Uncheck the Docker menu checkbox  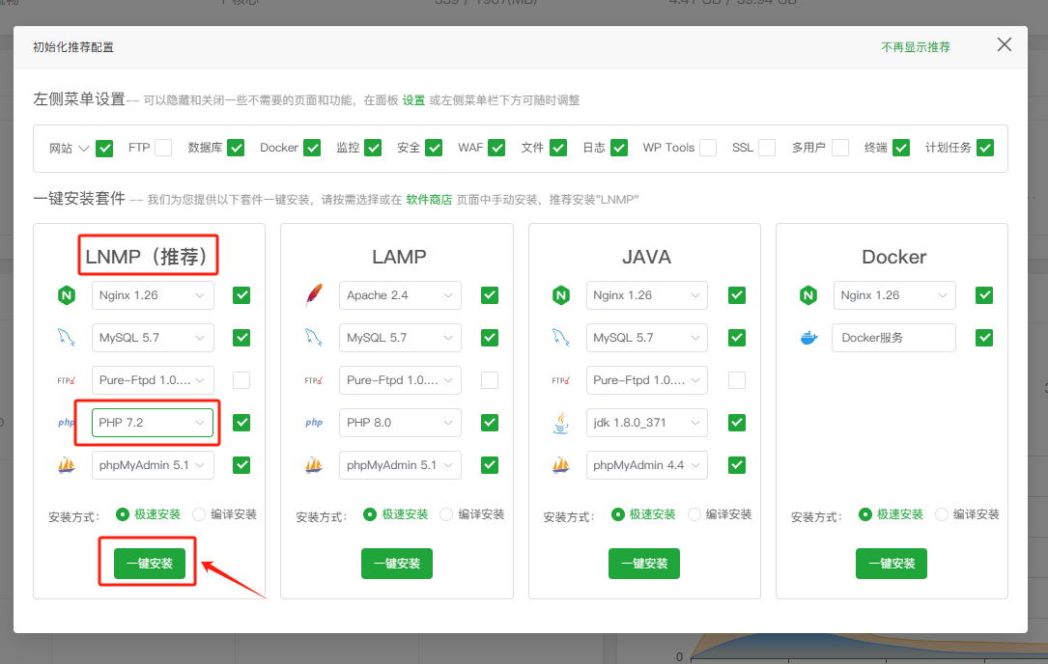coord(311,148)
